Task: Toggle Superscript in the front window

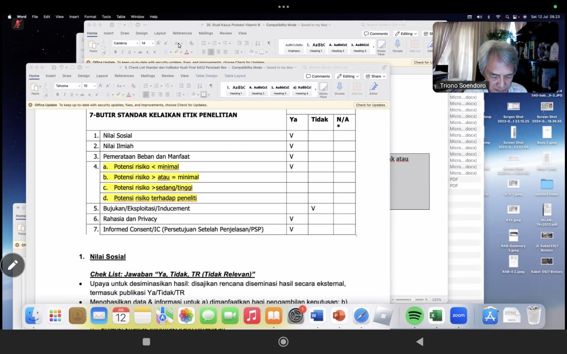Action: 96,95
